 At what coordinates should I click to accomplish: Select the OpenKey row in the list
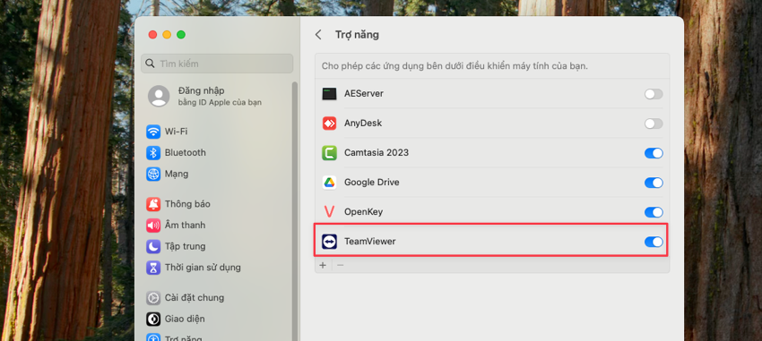pos(492,212)
